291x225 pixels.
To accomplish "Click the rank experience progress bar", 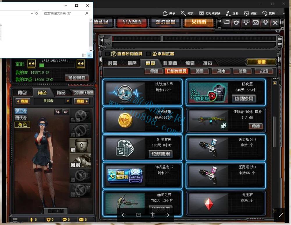I will pos(57,65).
